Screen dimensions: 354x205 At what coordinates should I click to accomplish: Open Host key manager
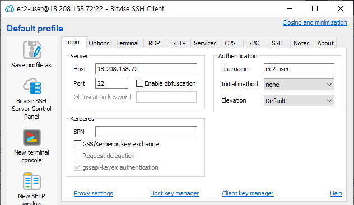coord(175,193)
